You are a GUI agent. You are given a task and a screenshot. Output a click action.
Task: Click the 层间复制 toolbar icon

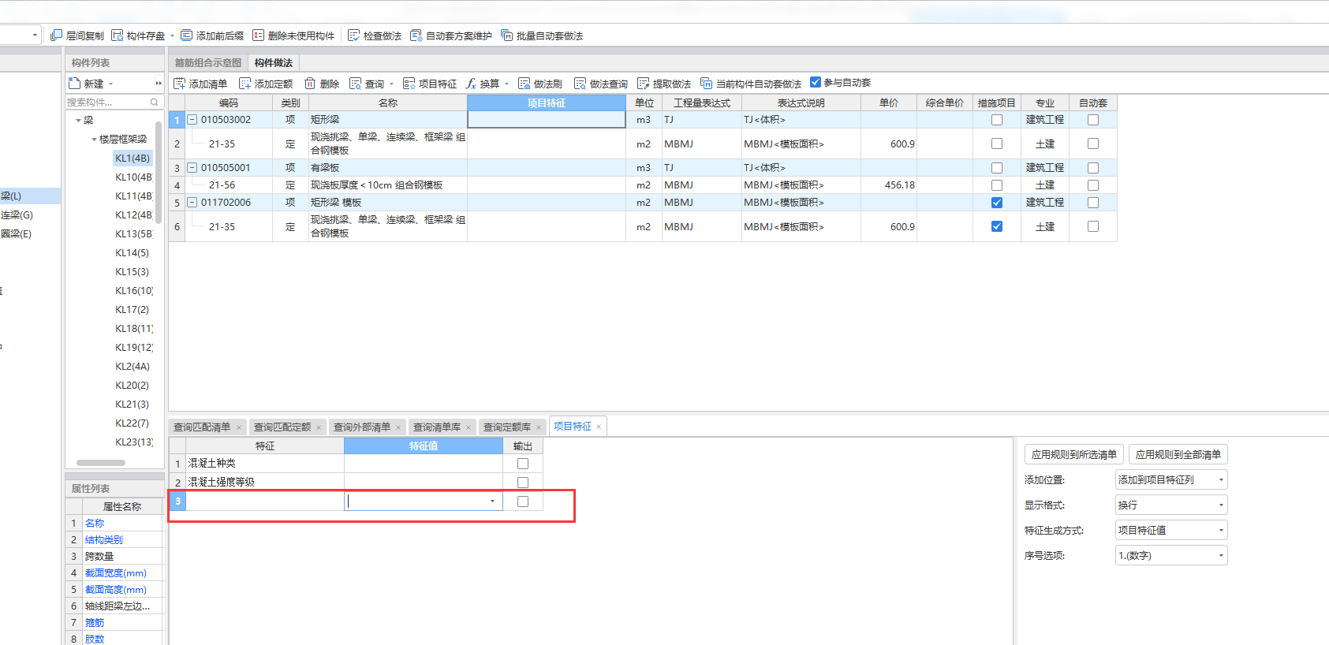point(56,35)
